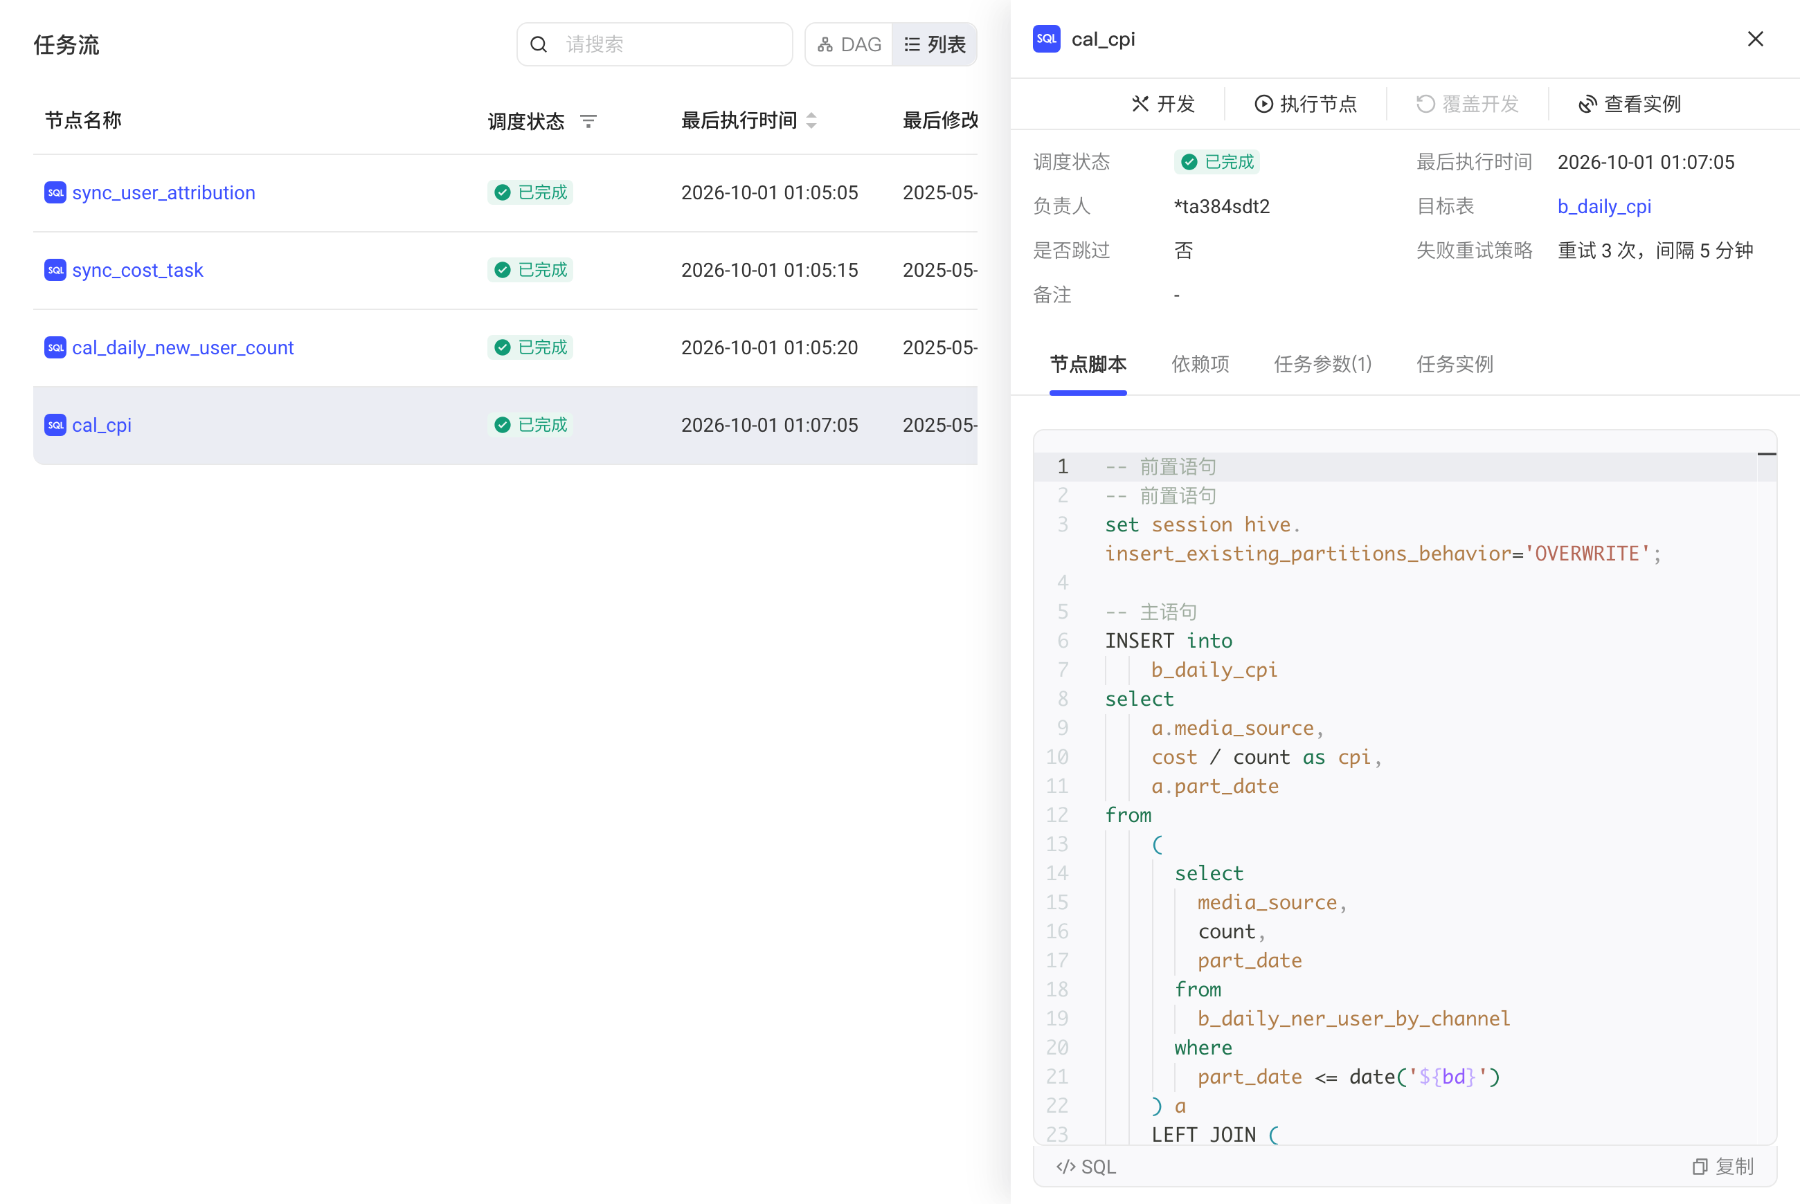Open the 任务参数(1) tab
The image size is (1800, 1204).
1323,364
